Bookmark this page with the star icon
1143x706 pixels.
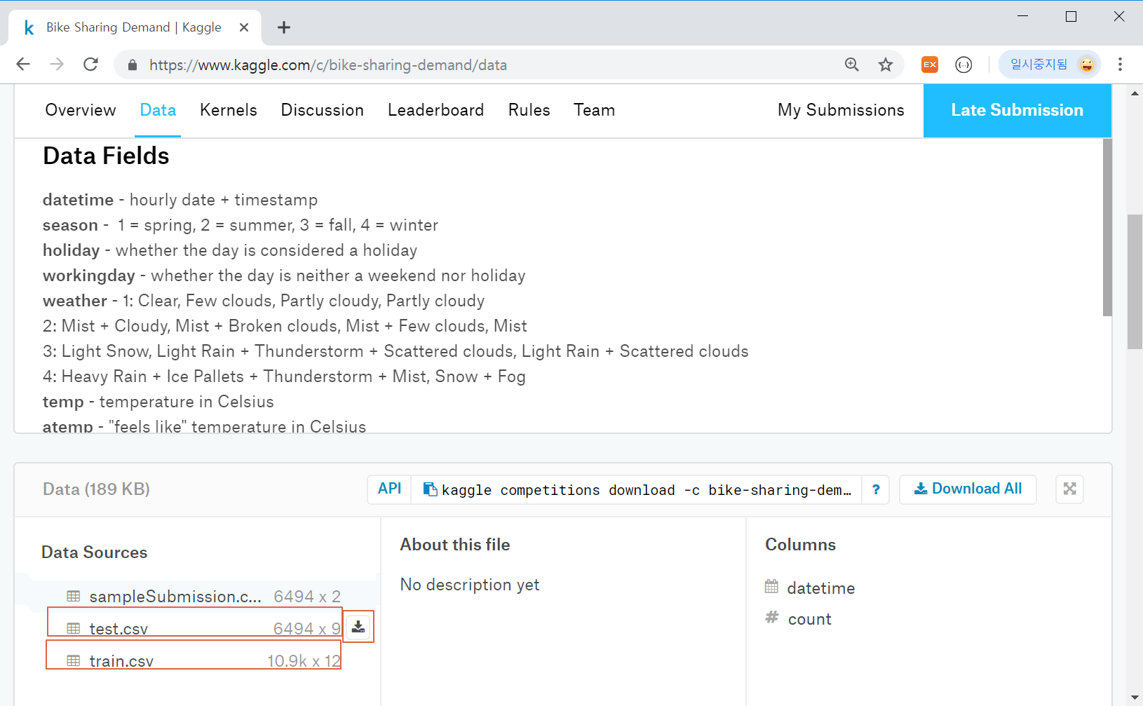point(886,65)
